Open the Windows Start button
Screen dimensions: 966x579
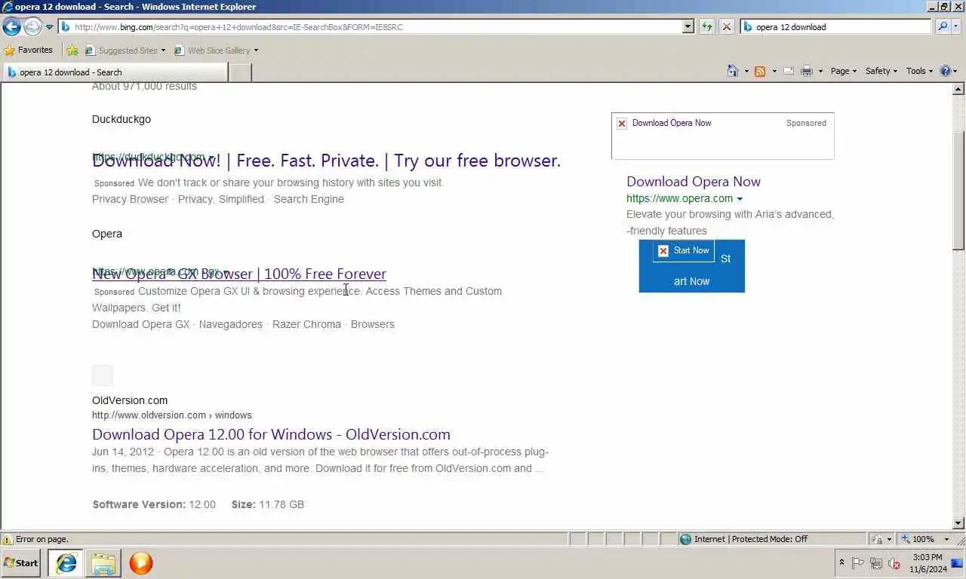21,562
